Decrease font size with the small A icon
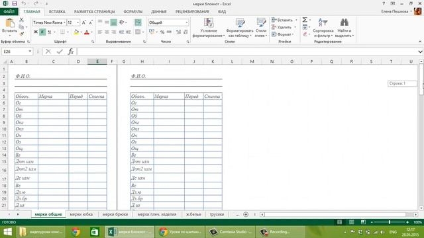The height and width of the screenshot is (238, 424). tap(91, 22)
